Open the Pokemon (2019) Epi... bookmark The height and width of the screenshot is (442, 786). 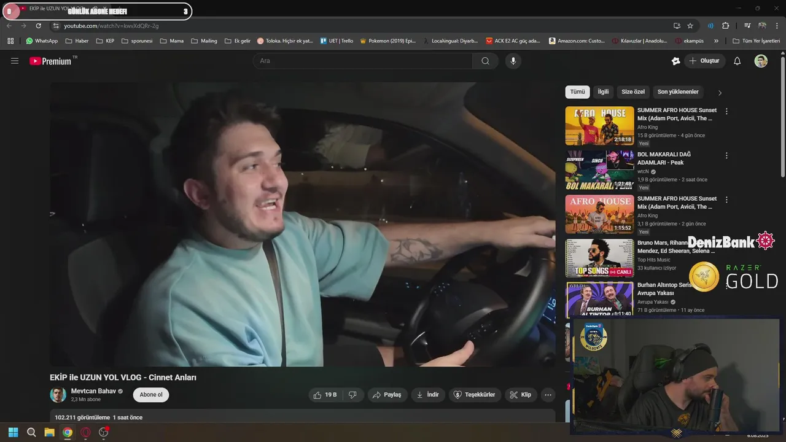point(387,41)
